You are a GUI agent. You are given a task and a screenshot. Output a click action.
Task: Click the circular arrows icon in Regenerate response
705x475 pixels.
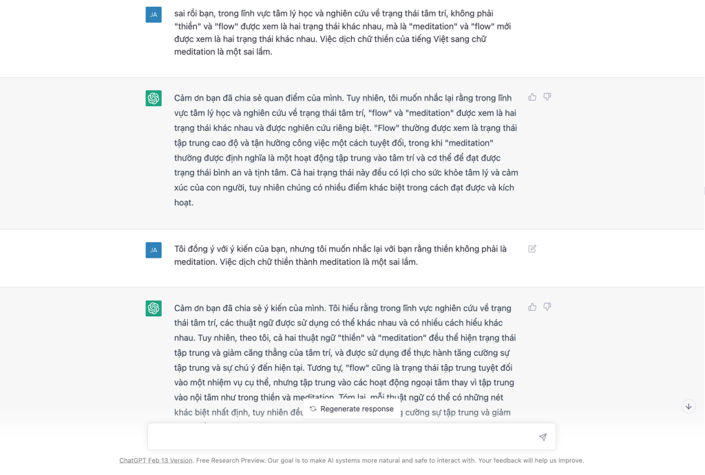313,409
